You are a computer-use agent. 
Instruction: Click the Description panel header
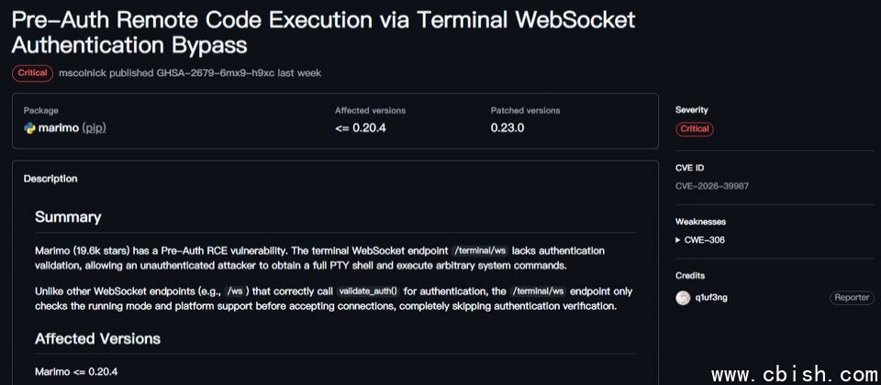50,179
